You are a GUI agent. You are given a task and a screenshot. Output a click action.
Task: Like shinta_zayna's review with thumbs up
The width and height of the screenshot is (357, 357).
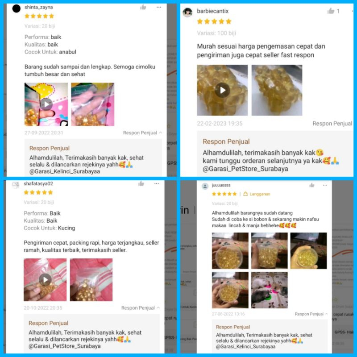tap(143, 7)
